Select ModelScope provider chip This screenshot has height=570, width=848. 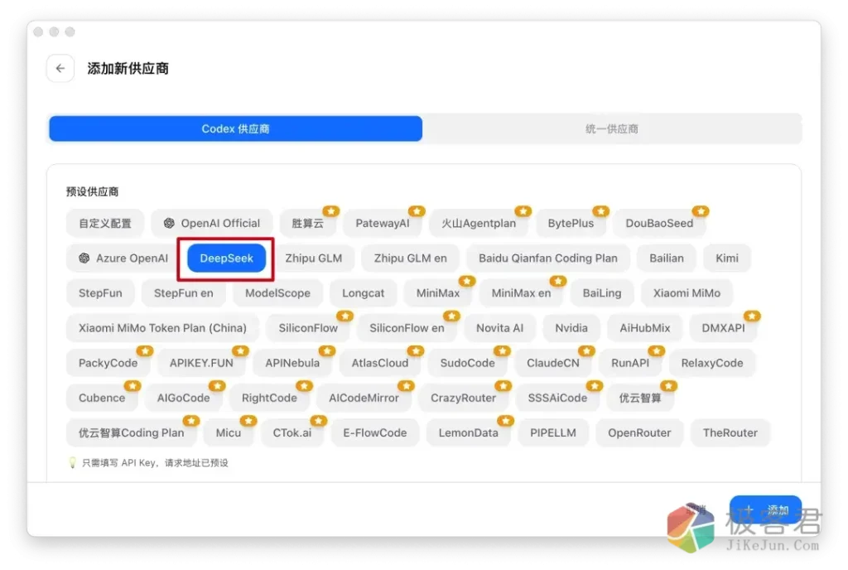(x=277, y=293)
